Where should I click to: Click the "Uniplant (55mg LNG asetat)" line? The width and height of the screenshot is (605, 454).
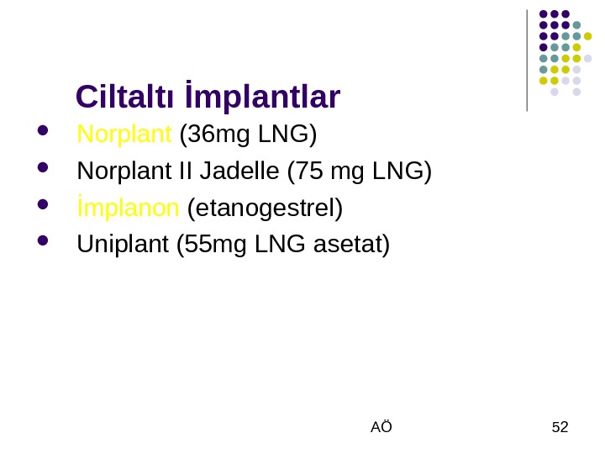coord(234,245)
